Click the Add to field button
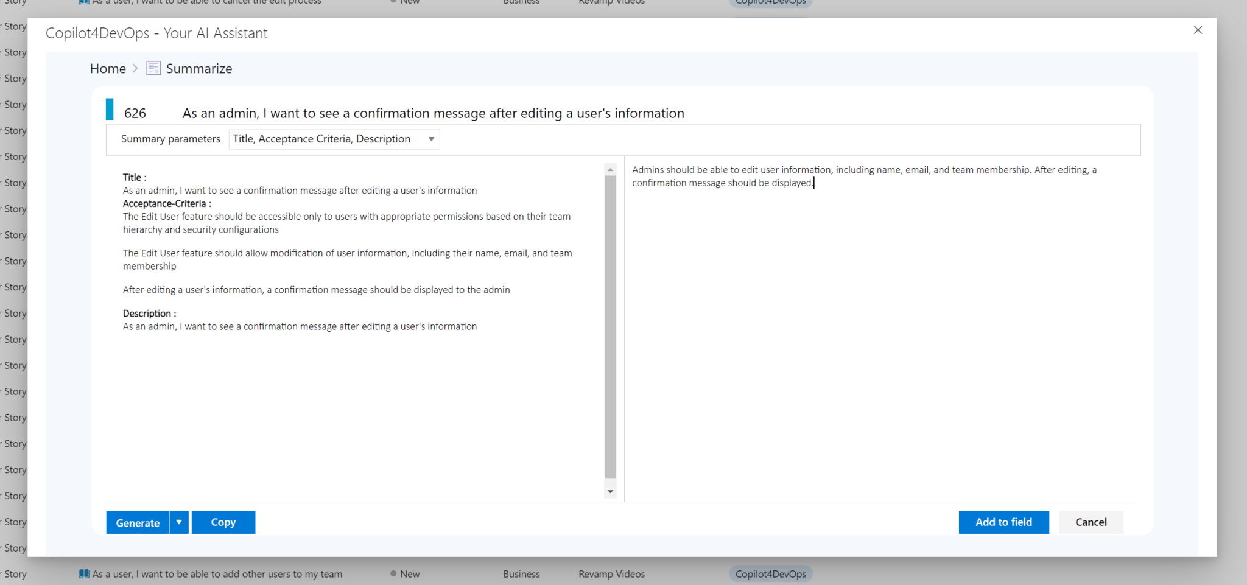This screenshot has width=1247, height=585. 1003,522
